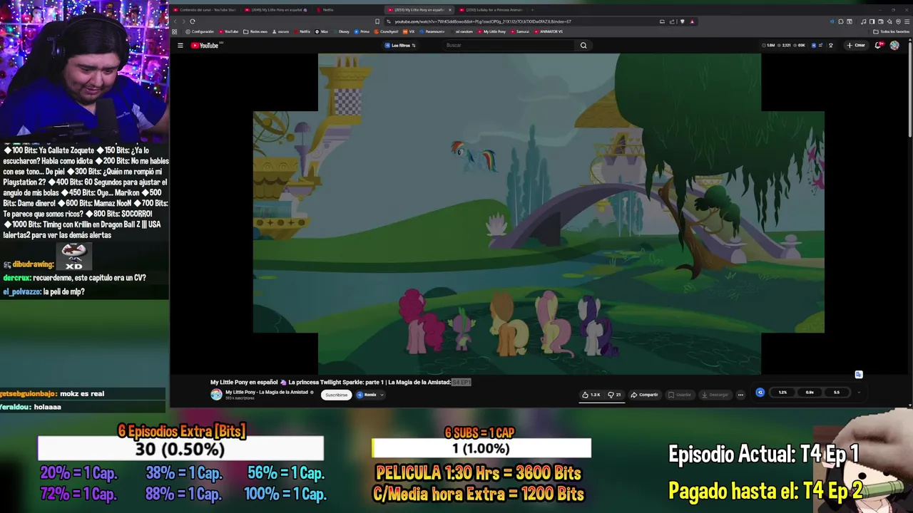The image size is (913, 513).
Task: Go forward with browser forward arrow
Action: [x=183, y=21]
